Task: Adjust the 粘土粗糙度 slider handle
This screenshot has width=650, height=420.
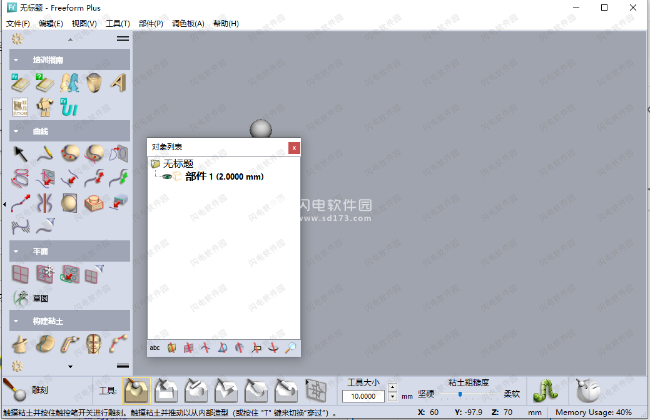Action: coord(460,394)
